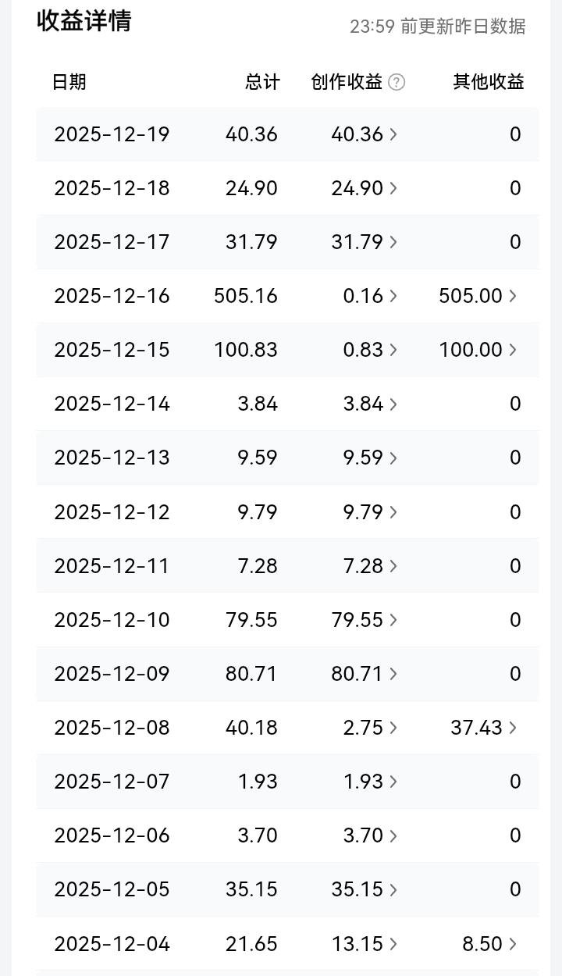Tap the 收益详情 section title

pyautogui.click(x=84, y=21)
